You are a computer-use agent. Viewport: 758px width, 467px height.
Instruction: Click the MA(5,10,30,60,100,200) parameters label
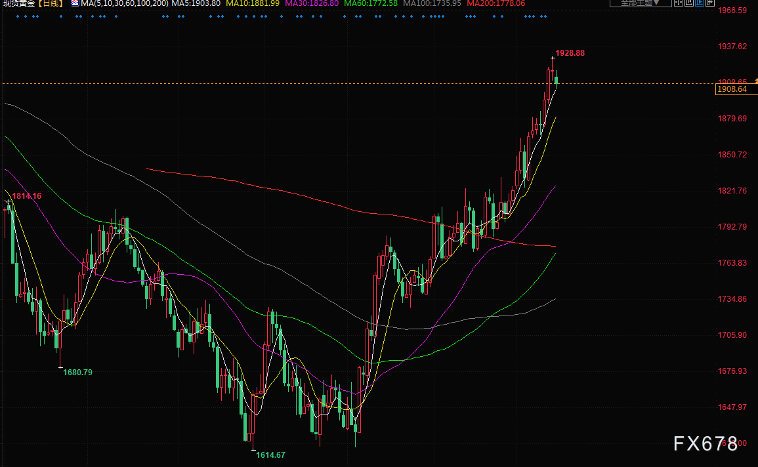tap(125, 3)
